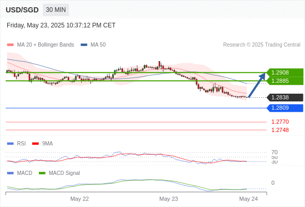
Task: Click the May 24 date marker
Action: click(249, 199)
